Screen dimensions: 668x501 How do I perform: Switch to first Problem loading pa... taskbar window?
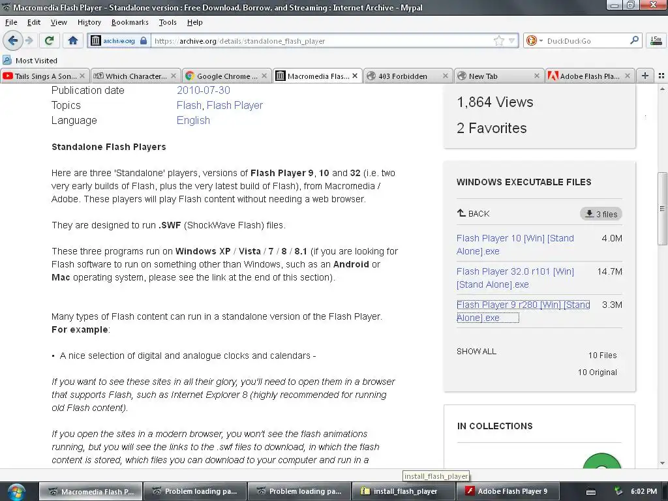point(194,491)
